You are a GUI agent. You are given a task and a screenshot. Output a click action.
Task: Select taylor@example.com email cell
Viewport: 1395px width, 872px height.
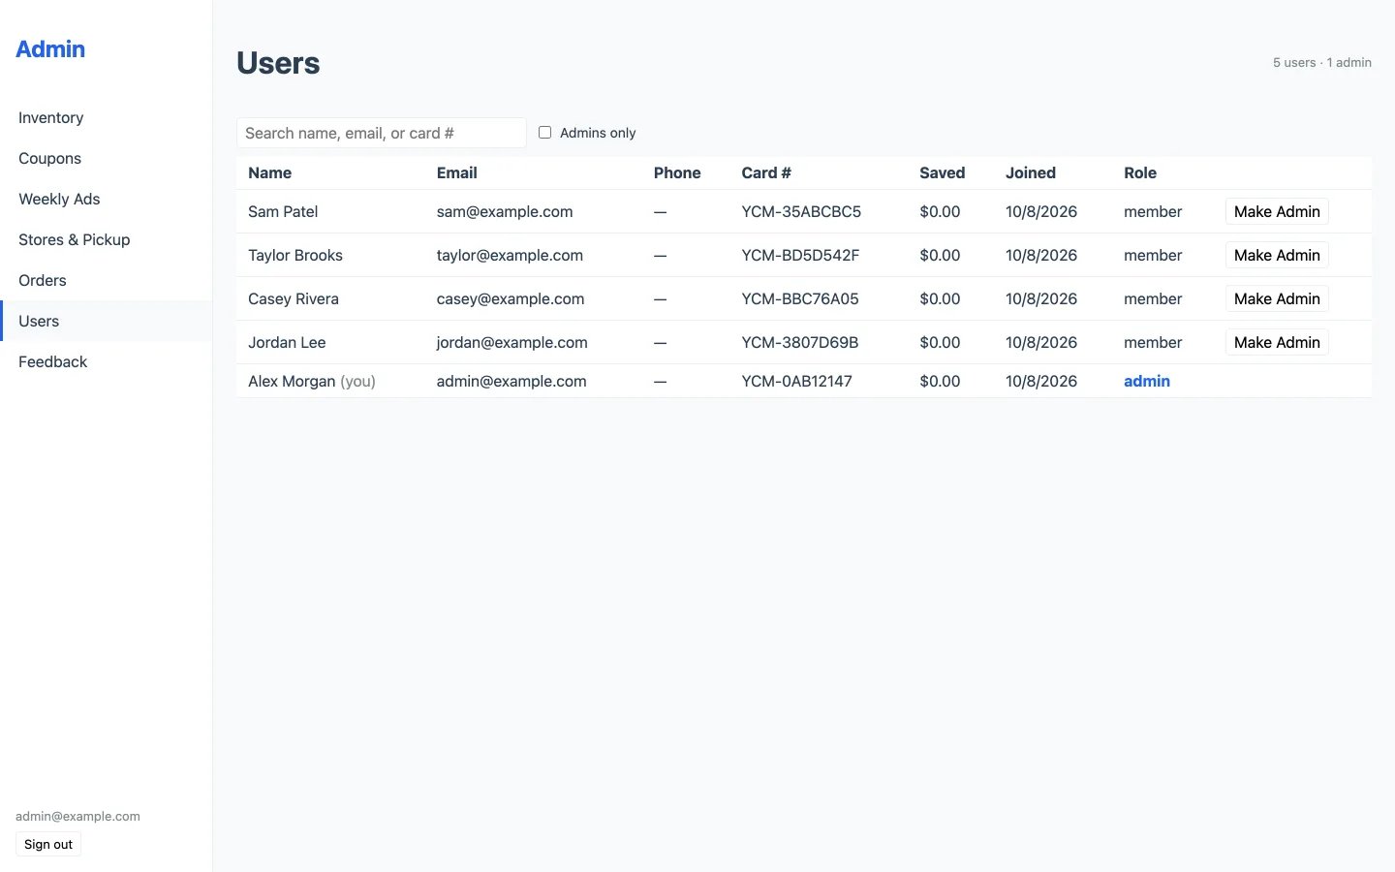510,255
